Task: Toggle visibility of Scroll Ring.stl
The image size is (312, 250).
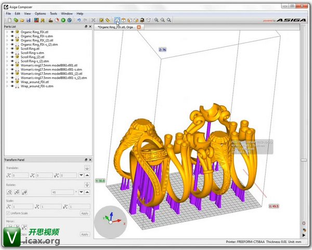Action: point(12,48)
